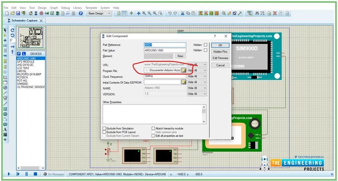Open Hide All dropdown for EEPROM contents
The width and height of the screenshot is (338, 181).
pos(197,82)
